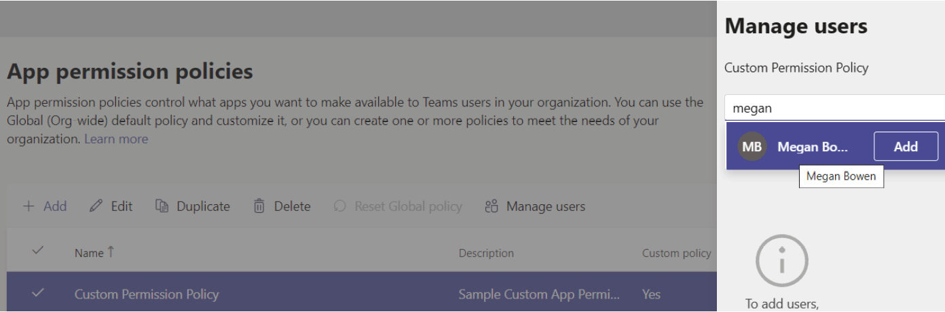Viewport: 945px width, 312px height.
Task: Click the plus icon beside Add in the toolbar
Action: [x=29, y=206]
